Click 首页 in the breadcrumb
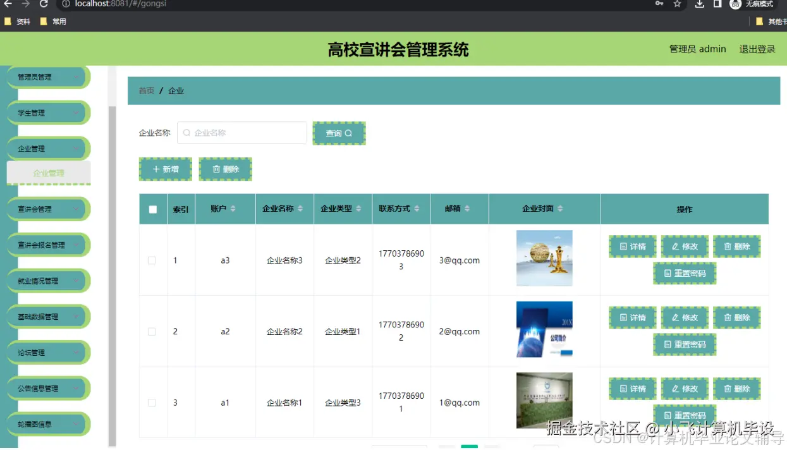 [146, 90]
